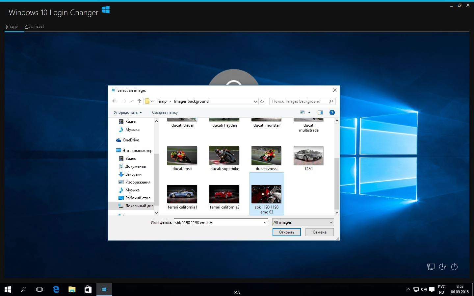Click the power icon on login preview
The image size is (474, 296).
pyautogui.click(x=454, y=267)
